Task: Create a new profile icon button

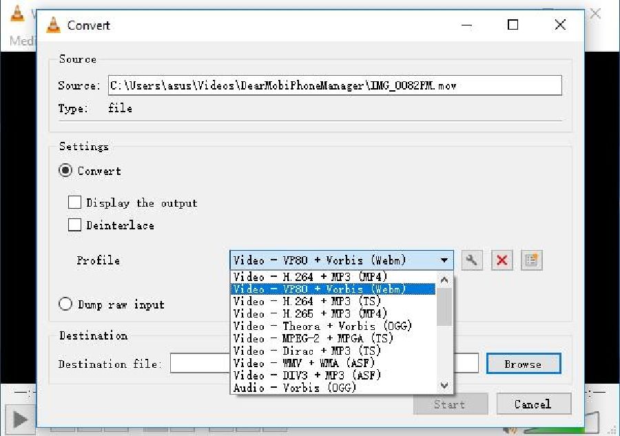Action: 531,260
